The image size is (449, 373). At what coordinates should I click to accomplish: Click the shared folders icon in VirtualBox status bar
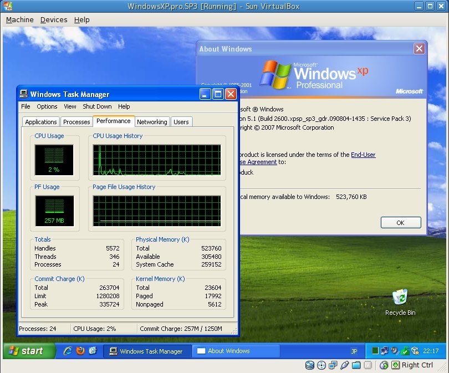click(356, 365)
